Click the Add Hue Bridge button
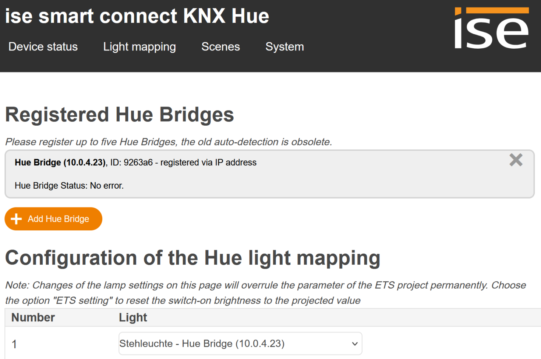 (53, 219)
